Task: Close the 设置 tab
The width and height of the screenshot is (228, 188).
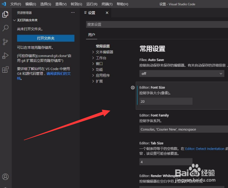Action: click(x=107, y=13)
